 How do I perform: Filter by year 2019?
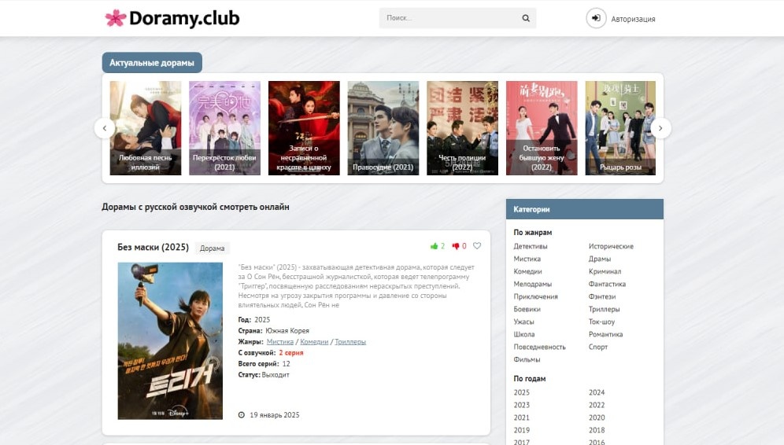[522, 430]
